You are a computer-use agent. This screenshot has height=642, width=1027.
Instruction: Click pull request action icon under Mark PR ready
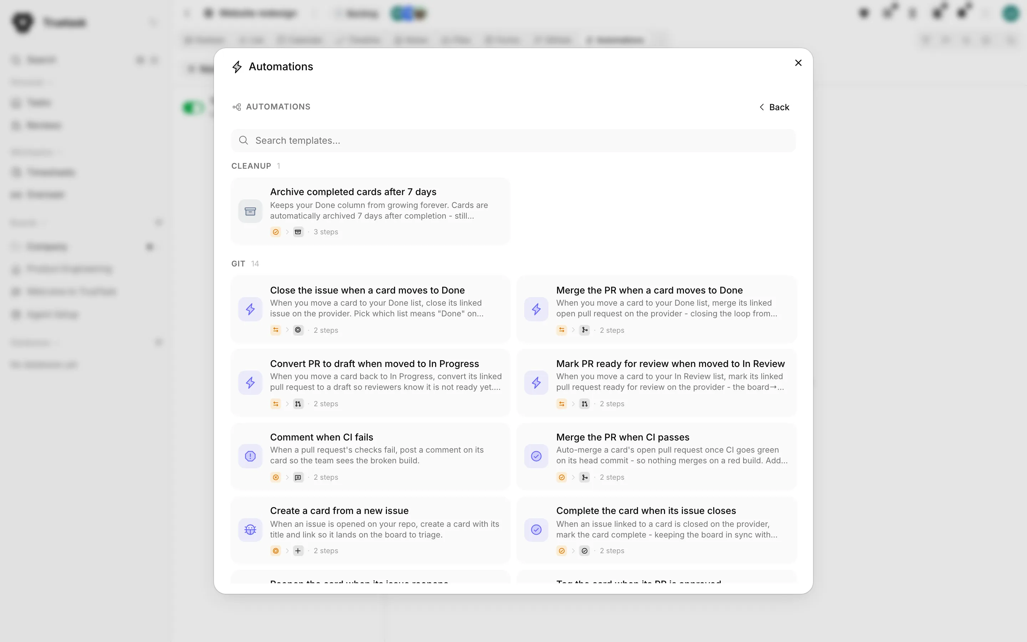[x=584, y=404]
